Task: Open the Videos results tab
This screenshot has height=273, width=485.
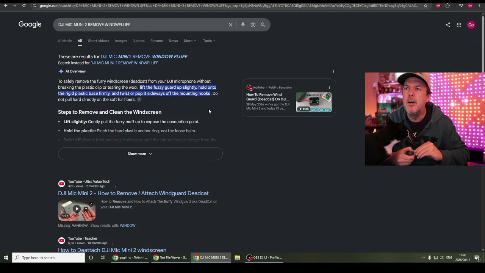Action: (139, 41)
